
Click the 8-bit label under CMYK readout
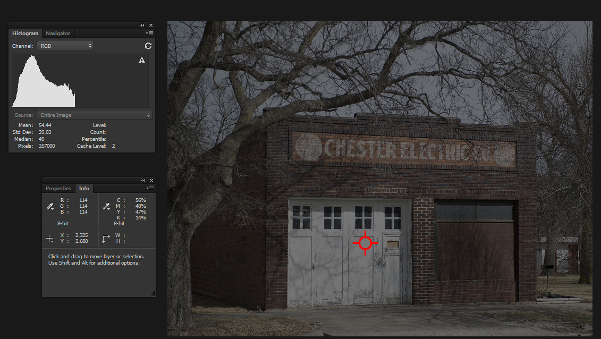coord(119,223)
